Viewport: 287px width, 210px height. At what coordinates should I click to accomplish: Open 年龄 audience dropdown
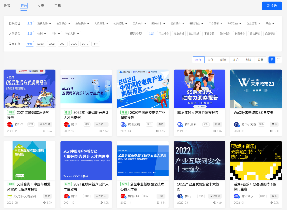coord(56,34)
